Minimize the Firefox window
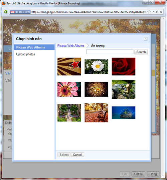The width and height of the screenshot is (167, 180). (146, 3)
